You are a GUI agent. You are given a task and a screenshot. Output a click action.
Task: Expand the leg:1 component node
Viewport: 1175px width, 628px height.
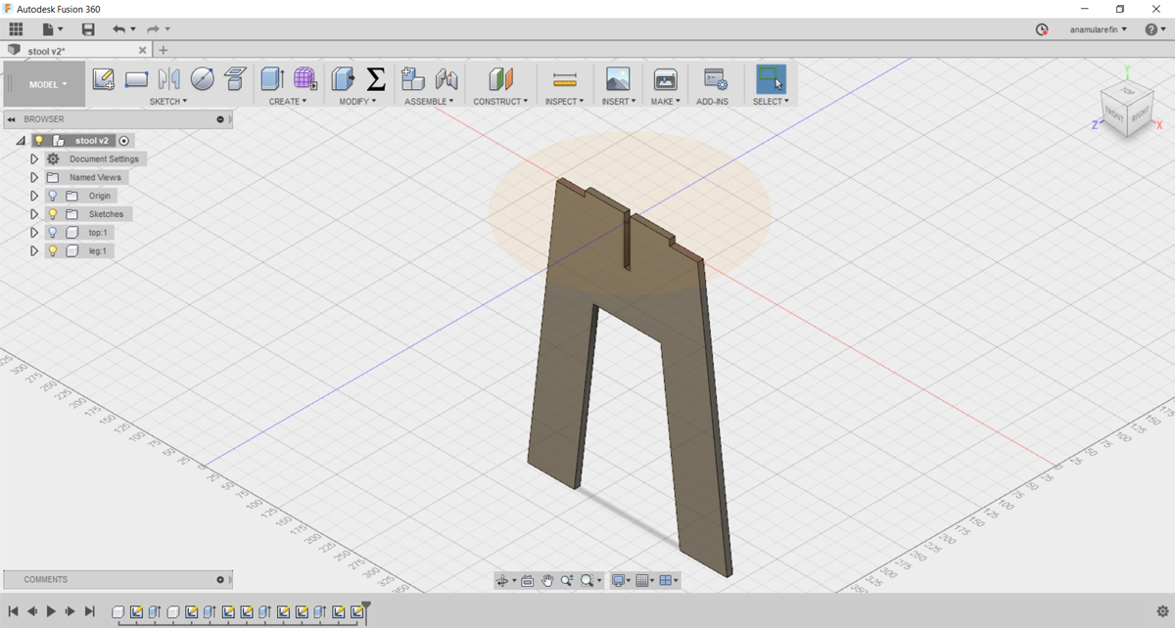click(x=34, y=251)
